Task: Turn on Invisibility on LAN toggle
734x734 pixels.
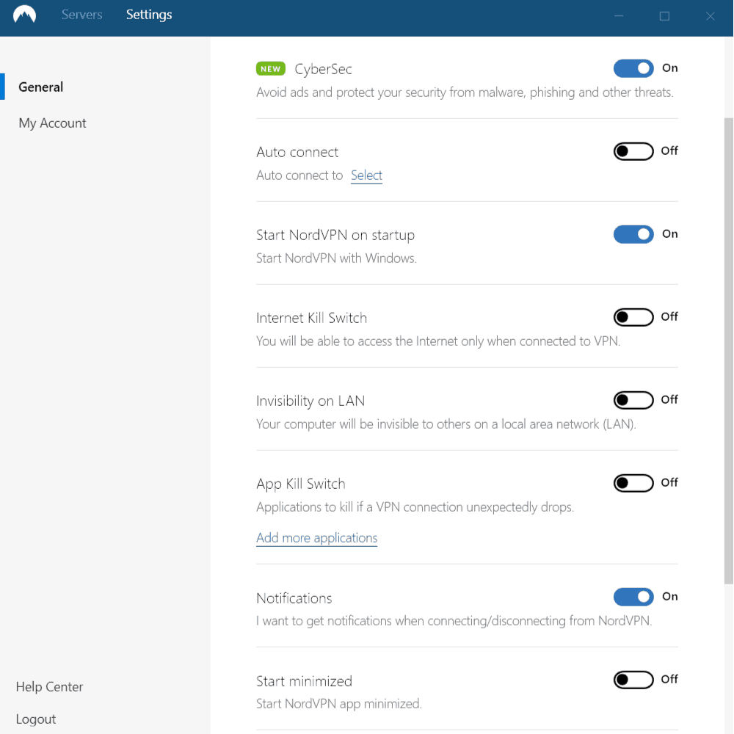Action: coord(633,400)
